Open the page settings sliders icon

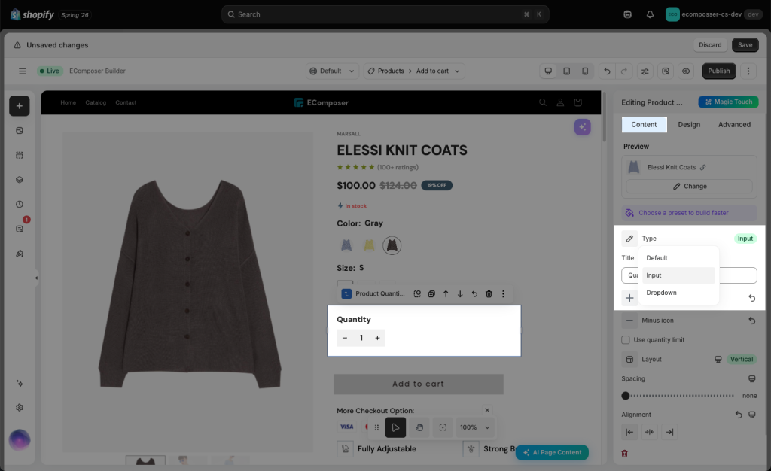(x=645, y=71)
